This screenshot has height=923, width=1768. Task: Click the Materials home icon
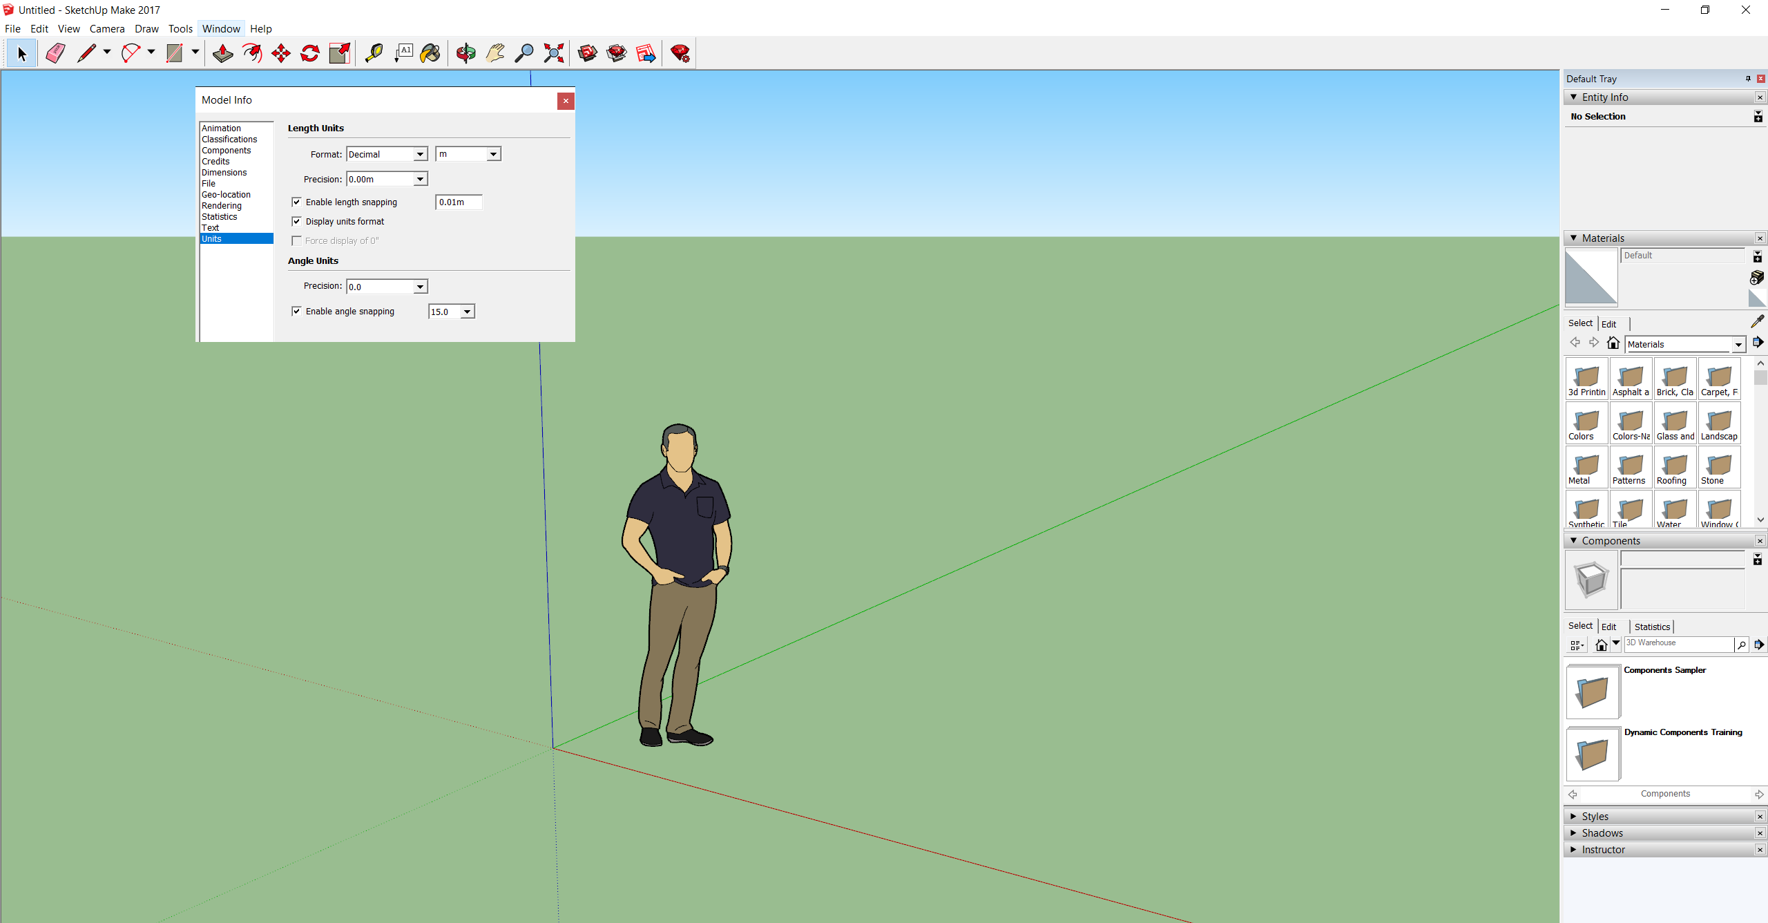1613,343
